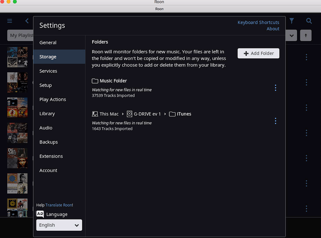Open the Play Actions settings tab
Screen dimensions: 321x238
[x=59, y=100]
